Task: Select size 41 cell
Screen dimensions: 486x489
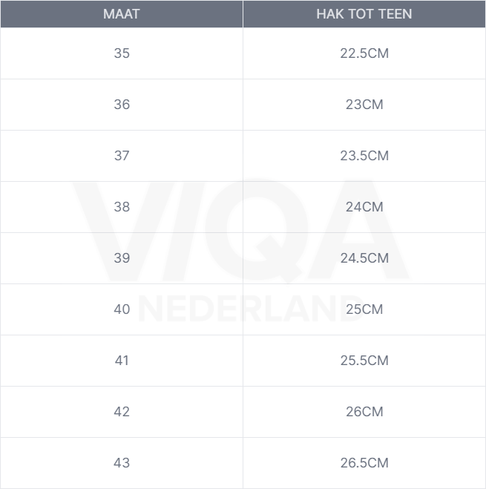Action: click(122, 361)
